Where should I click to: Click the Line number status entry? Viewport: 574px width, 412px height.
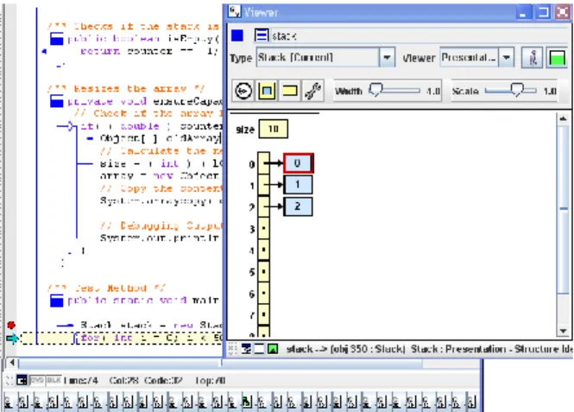click(x=81, y=381)
